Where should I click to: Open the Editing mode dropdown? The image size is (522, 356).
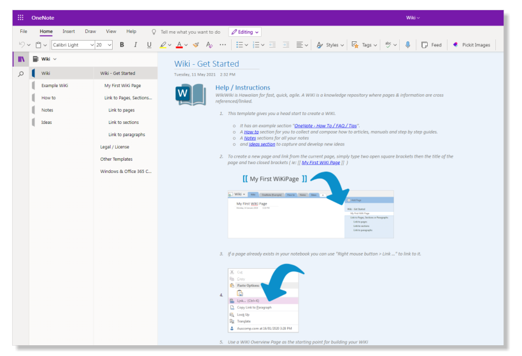click(x=244, y=32)
